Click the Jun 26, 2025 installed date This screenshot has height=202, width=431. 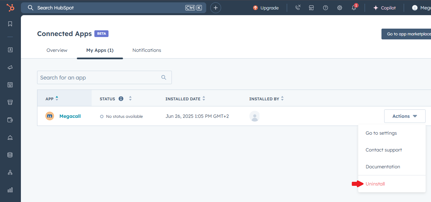[197, 116]
